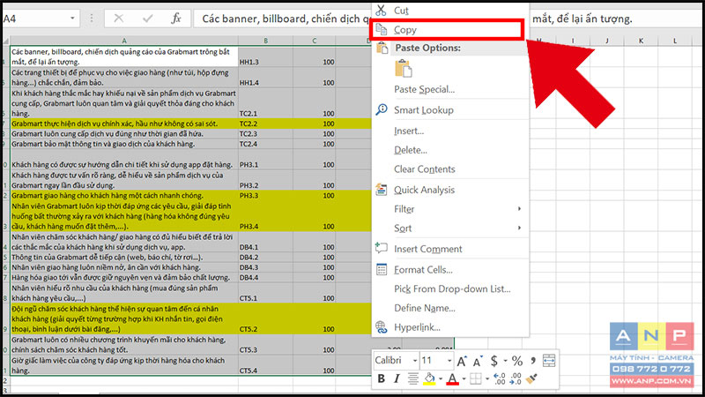Viewport: 705px width, 397px height.
Task: Click cell containing DB4.3
Action: 265,267
